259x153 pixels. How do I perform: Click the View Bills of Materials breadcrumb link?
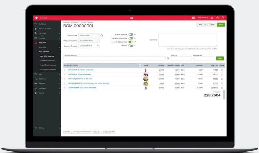pyautogui.click(x=87, y=22)
